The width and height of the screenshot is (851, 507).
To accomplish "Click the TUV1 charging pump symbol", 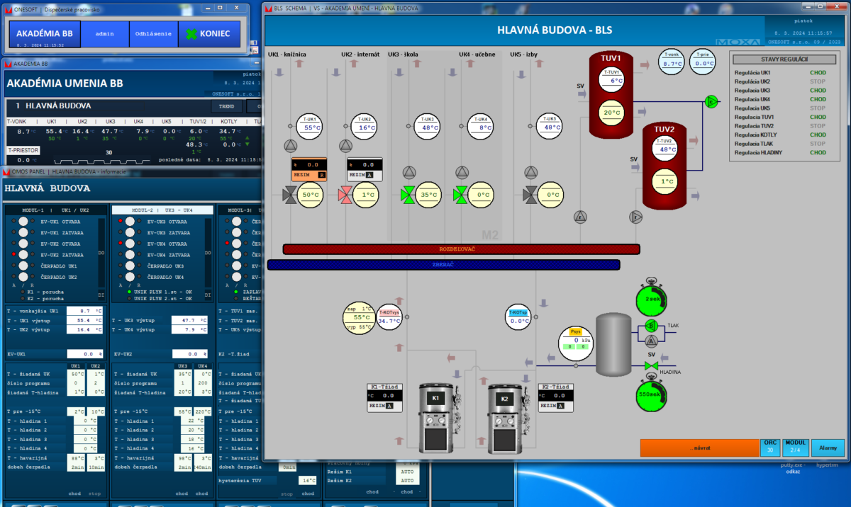I will (x=581, y=217).
